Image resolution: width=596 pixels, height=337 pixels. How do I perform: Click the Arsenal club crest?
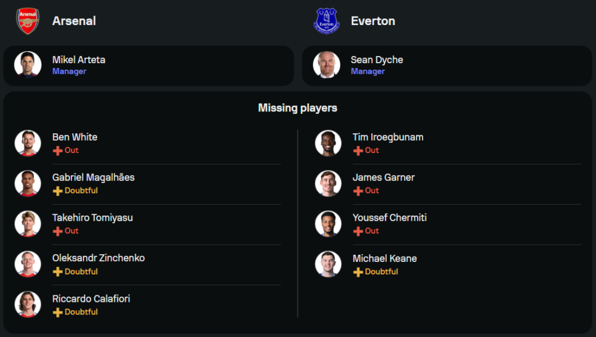point(27,21)
